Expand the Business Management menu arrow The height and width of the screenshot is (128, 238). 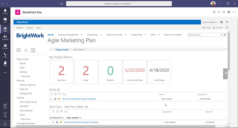[x=82, y=35]
